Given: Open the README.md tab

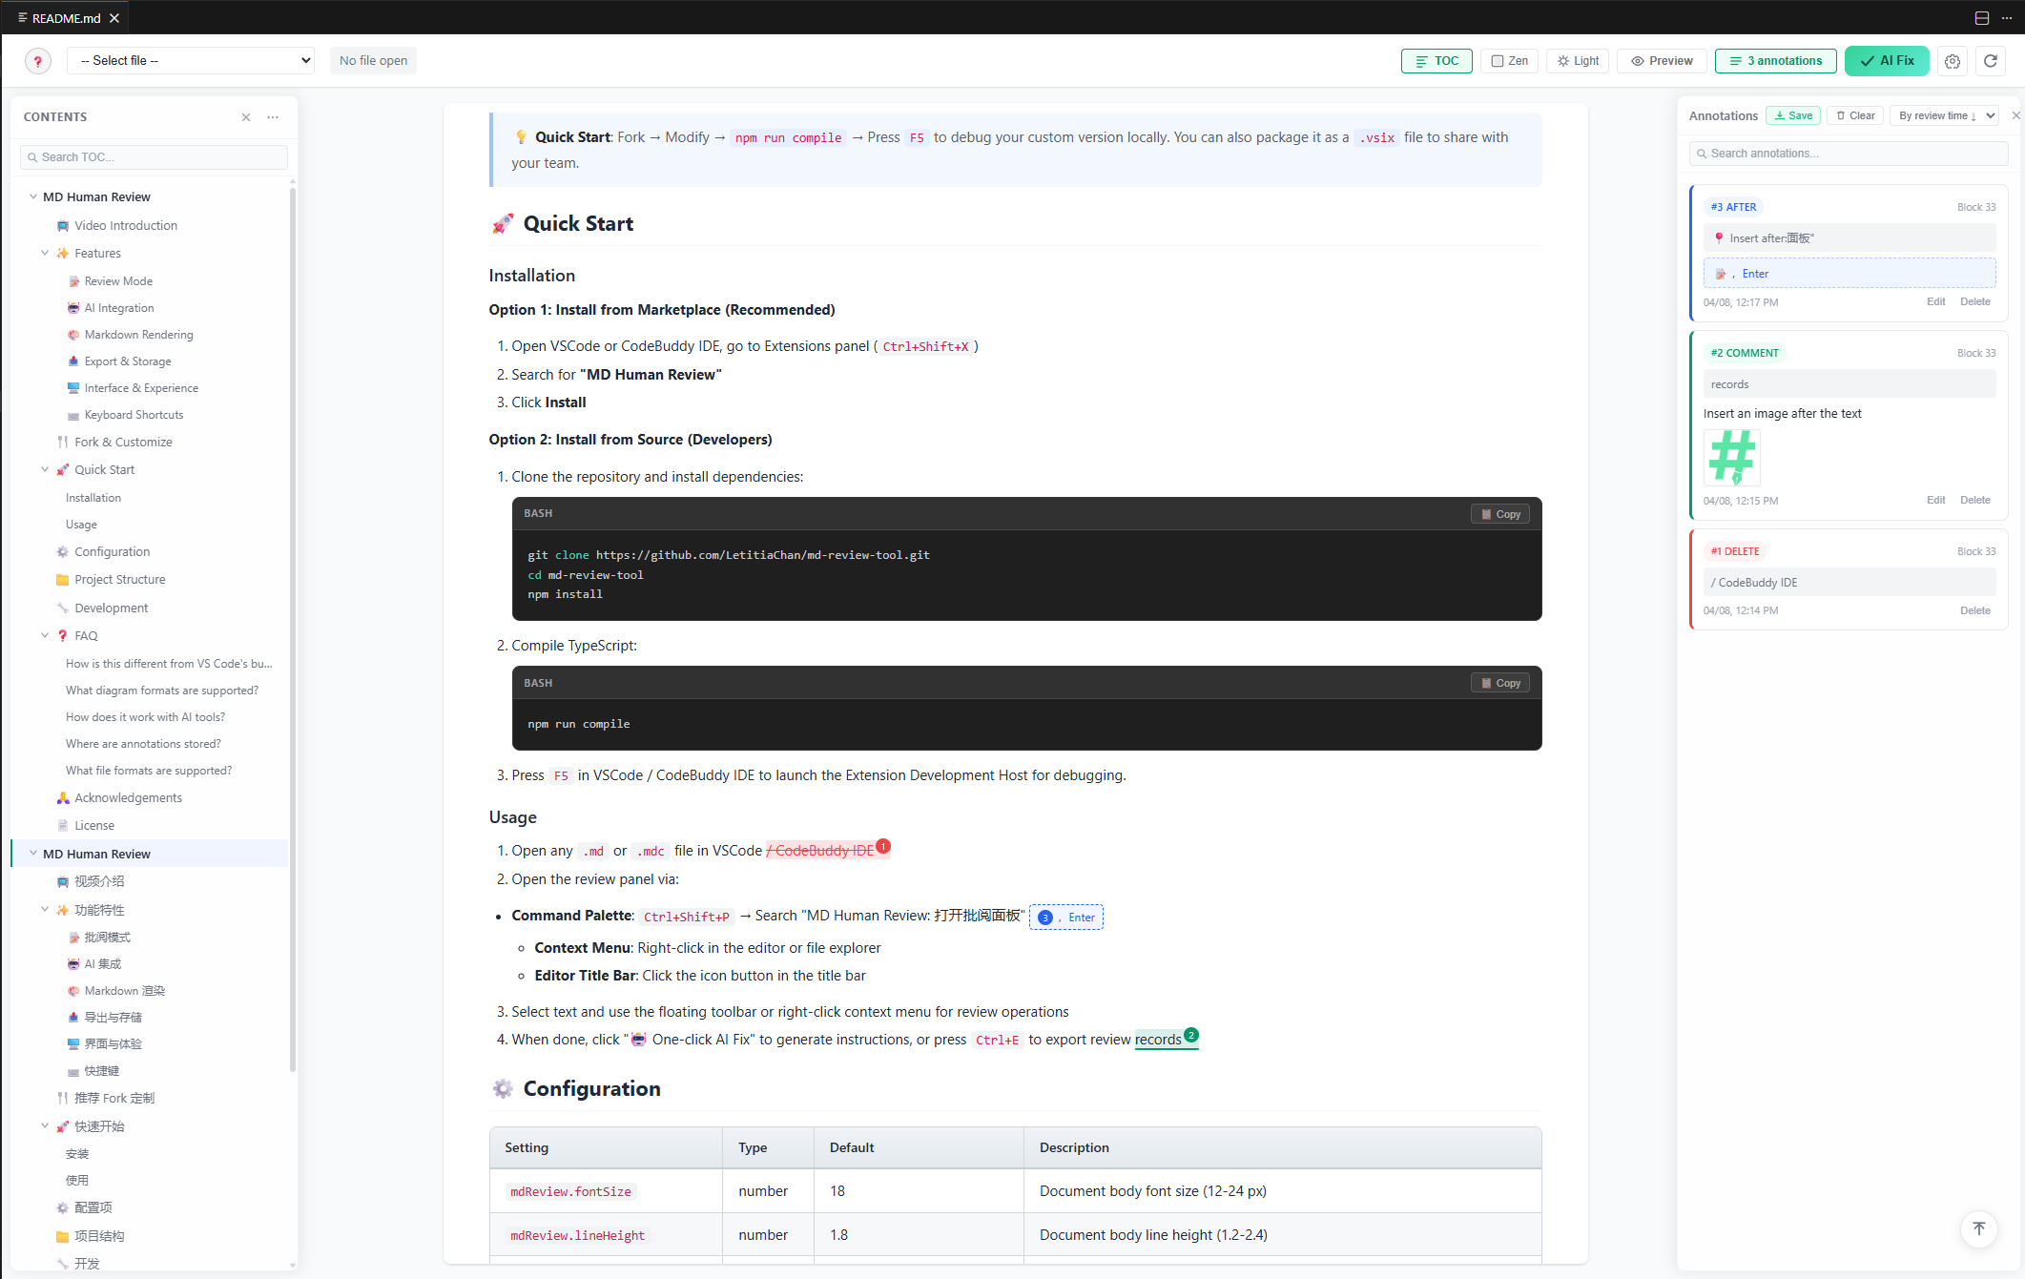Looking at the screenshot, I should pos(65,18).
